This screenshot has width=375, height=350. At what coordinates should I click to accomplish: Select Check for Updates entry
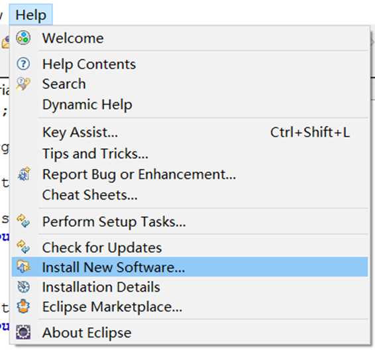pos(190,247)
